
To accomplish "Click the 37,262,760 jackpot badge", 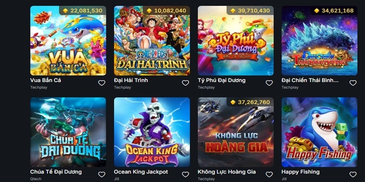I will (x=250, y=102).
